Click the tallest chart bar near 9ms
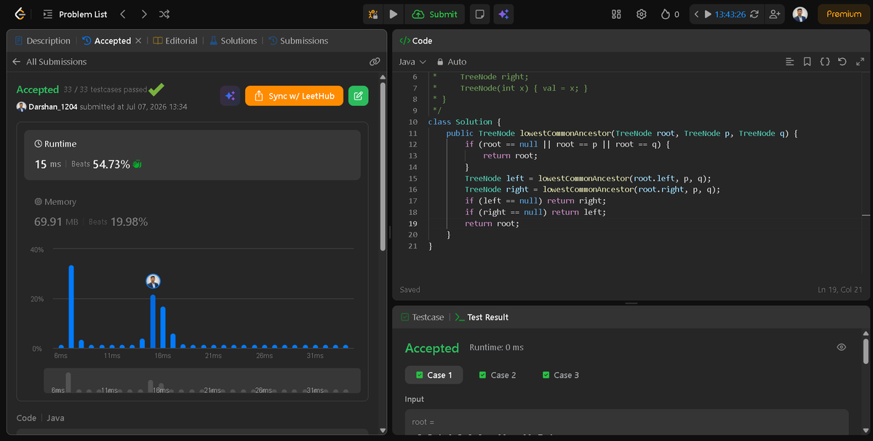This screenshot has width=873, height=441. 71,307
